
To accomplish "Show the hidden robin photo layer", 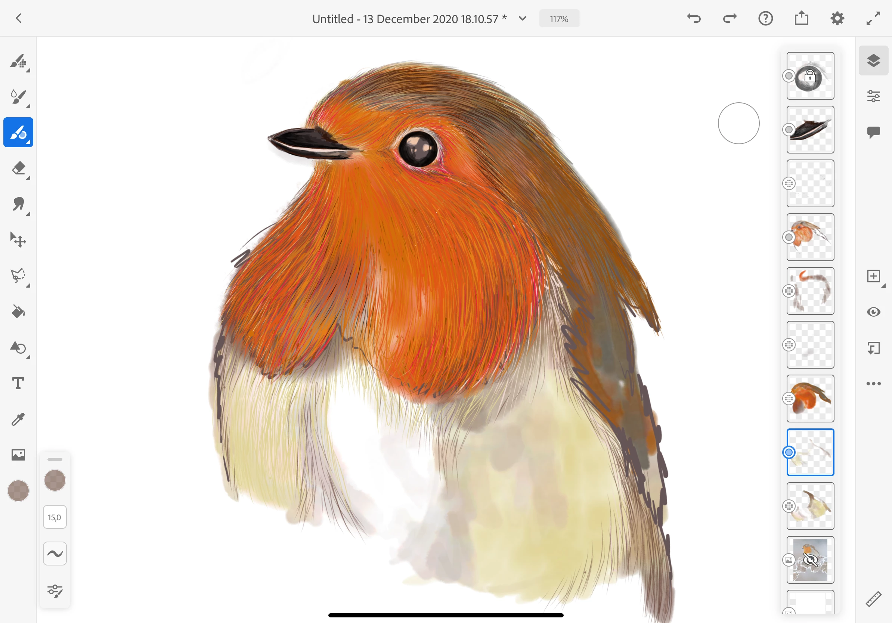I will pyautogui.click(x=810, y=560).
